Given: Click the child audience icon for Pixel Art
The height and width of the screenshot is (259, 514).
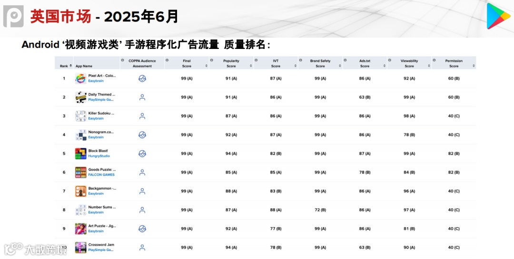Looking at the screenshot, I should coord(142,78).
